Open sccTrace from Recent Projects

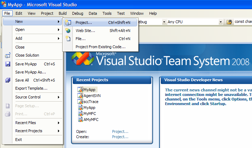[91, 102]
